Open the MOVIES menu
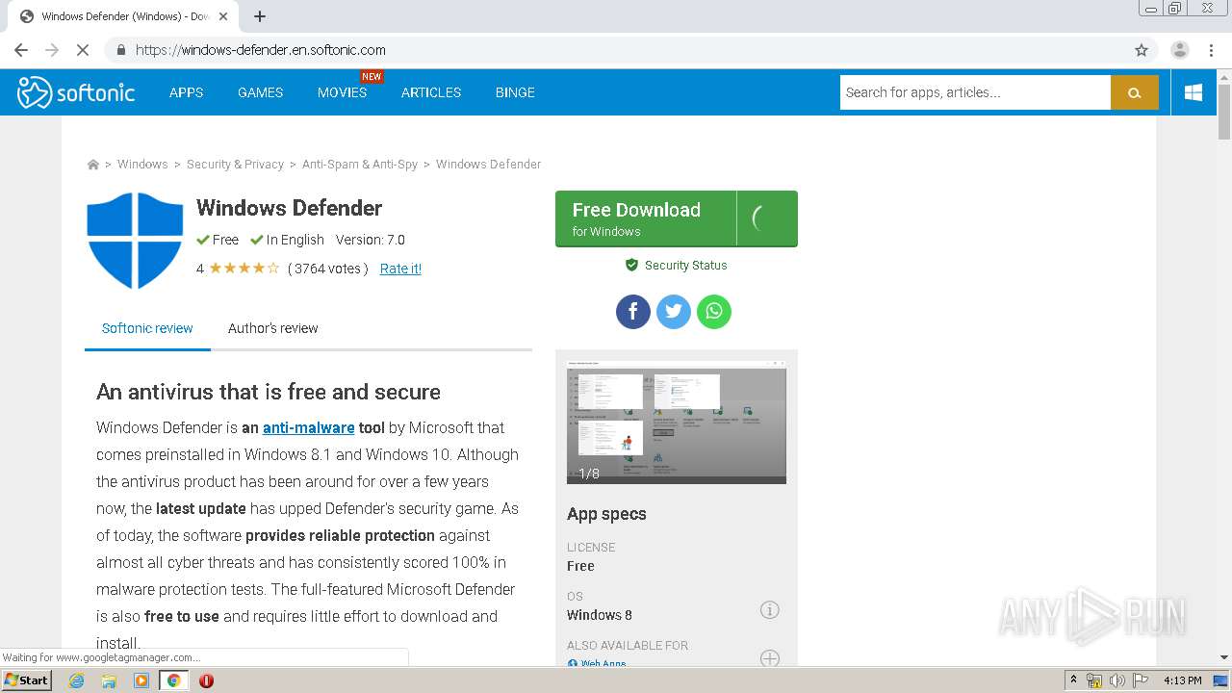Screen dimensions: 1232x693 coord(343,92)
